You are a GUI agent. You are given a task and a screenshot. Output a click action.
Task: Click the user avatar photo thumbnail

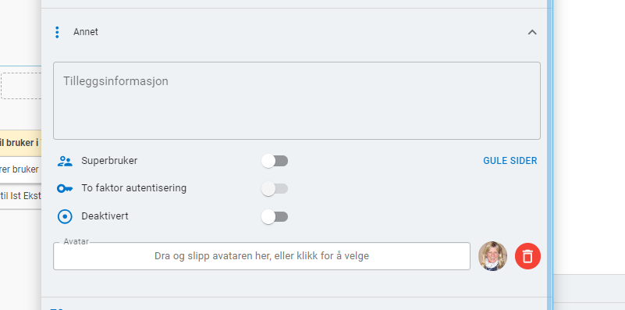pyautogui.click(x=492, y=256)
